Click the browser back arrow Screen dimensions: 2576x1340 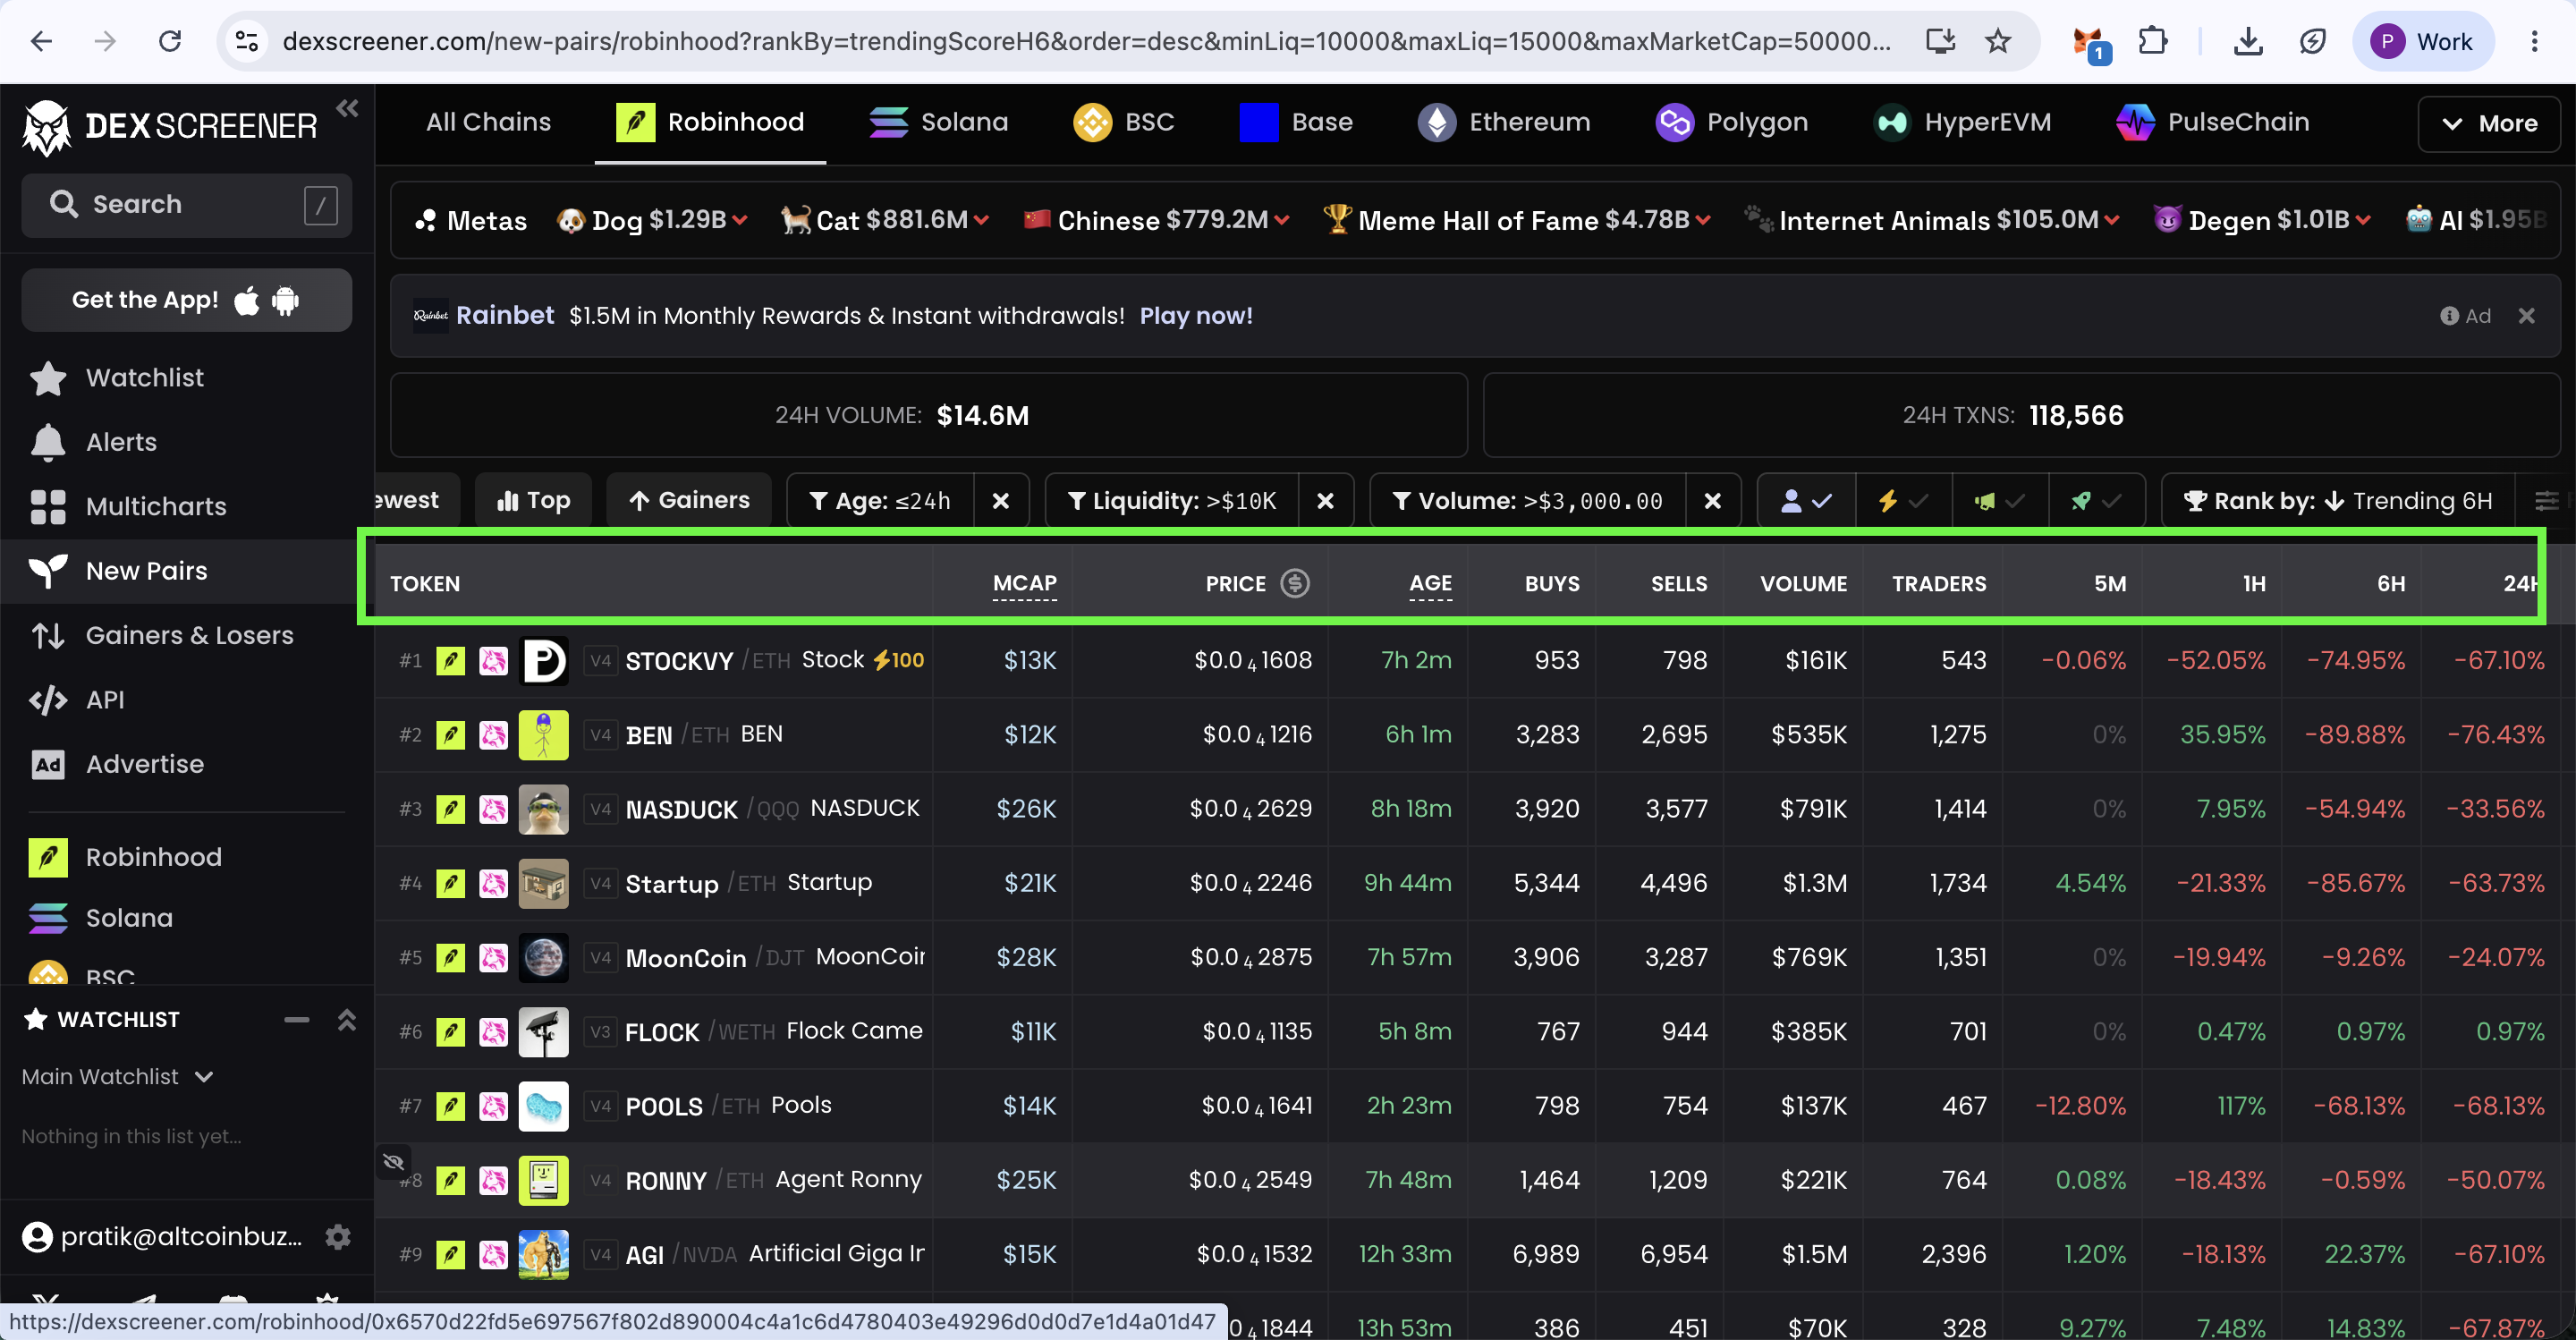pos(41,41)
